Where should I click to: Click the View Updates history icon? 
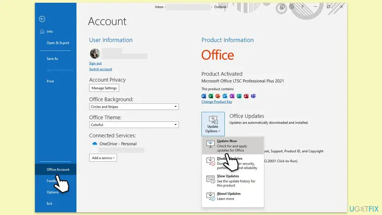(x=210, y=179)
